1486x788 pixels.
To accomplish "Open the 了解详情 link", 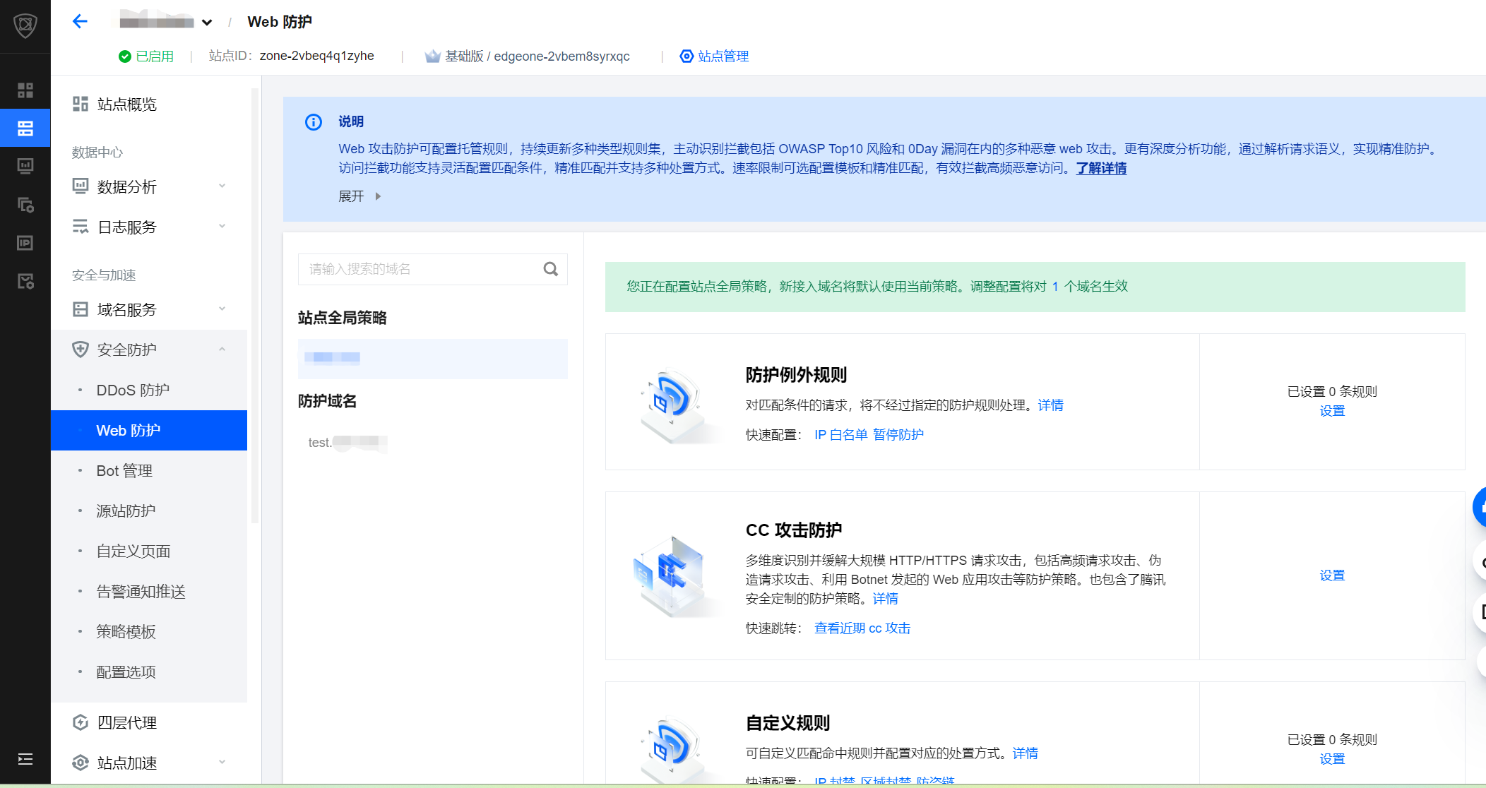I will coord(1101,168).
